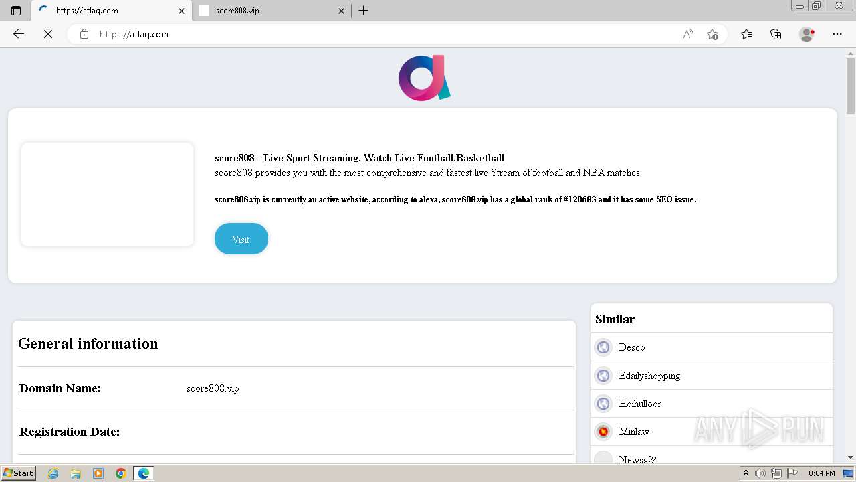Open a new browser tab
The height and width of the screenshot is (482, 856).
click(364, 11)
